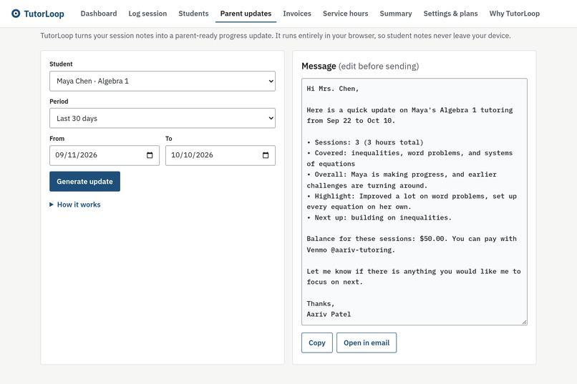Open Settings & plans tab

point(450,14)
